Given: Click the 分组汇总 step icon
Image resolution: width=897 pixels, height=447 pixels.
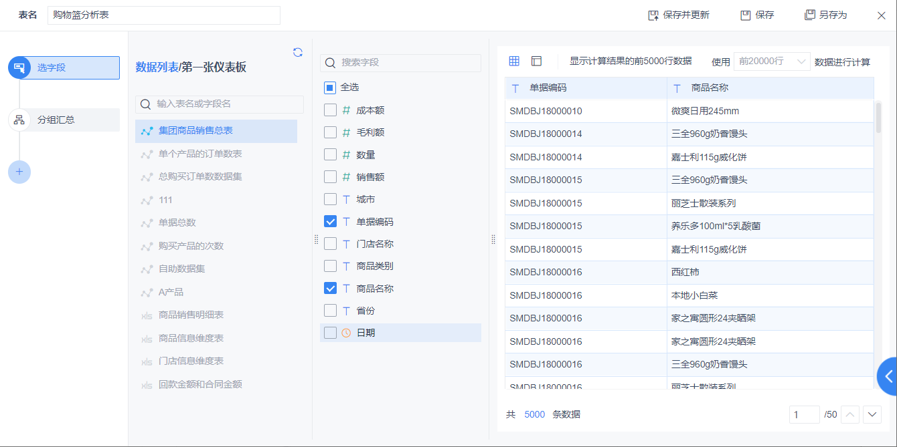Looking at the screenshot, I should (x=19, y=120).
